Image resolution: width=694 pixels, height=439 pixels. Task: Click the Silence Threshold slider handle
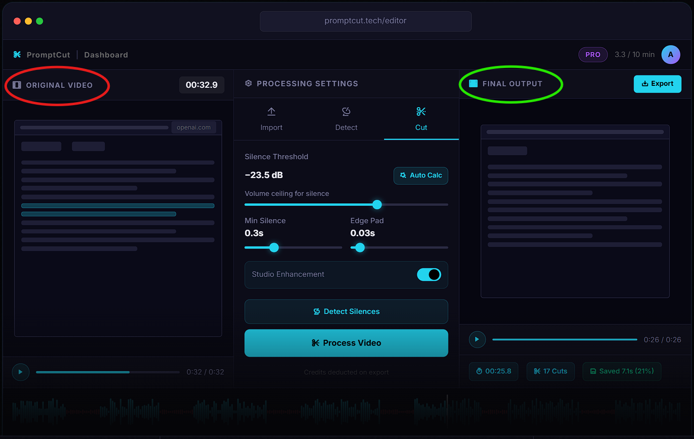(377, 204)
